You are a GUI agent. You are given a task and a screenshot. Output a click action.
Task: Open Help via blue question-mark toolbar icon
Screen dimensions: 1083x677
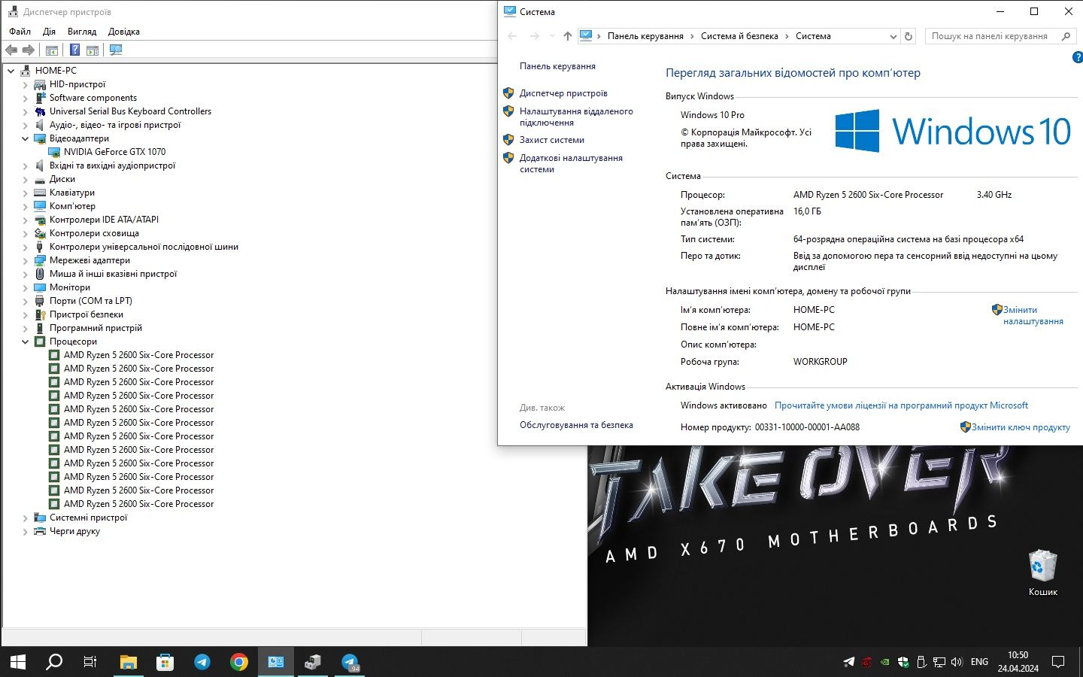[74, 50]
